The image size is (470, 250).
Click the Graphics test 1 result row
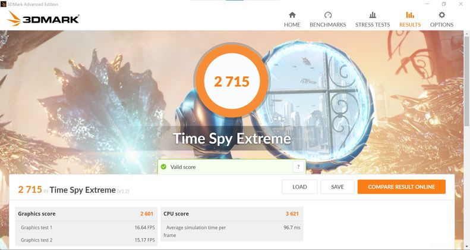tap(86, 227)
